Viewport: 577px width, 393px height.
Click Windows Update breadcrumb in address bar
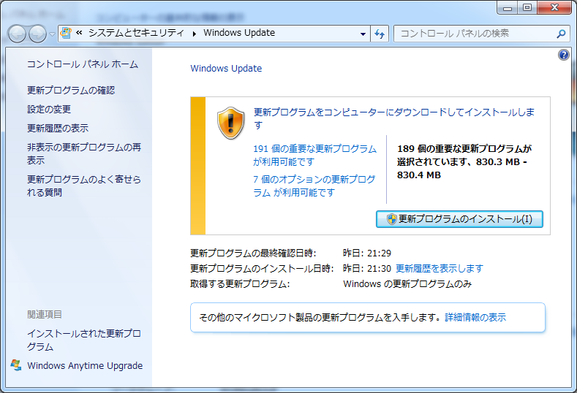(x=239, y=33)
